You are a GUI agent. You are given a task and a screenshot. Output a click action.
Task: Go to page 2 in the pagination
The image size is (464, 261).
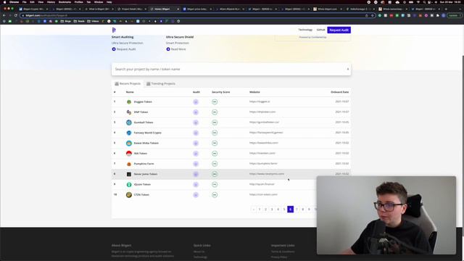pyautogui.click(x=266, y=210)
